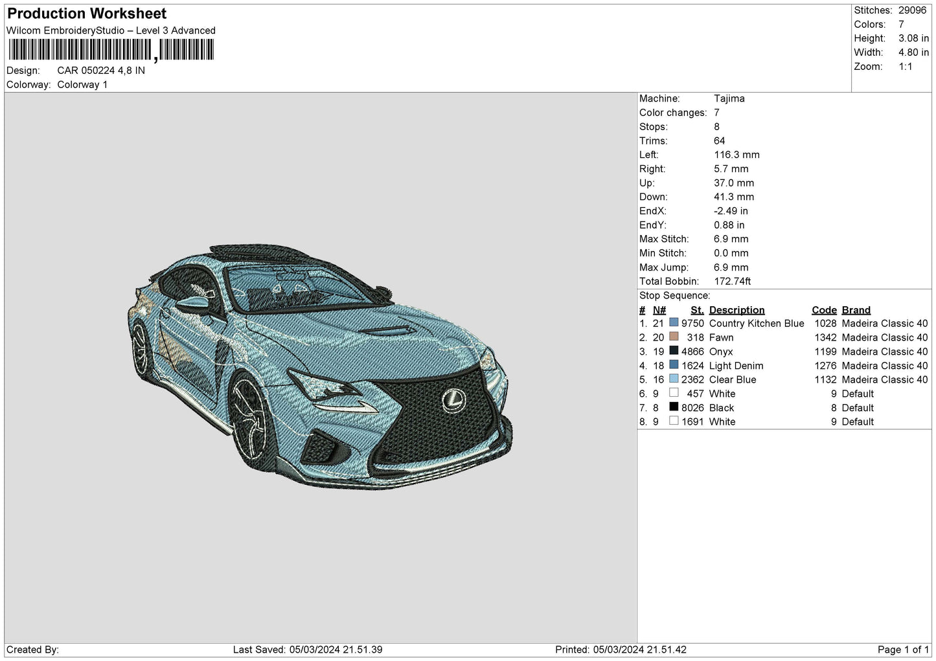Viewport: 936px width, 661px height.
Task: Select the "Clear Blue" description text
Action: click(733, 379)
